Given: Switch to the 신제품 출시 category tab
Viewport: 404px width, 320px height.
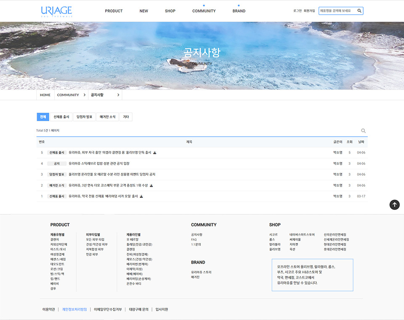Looking at the screenshot, I should 61,117.
